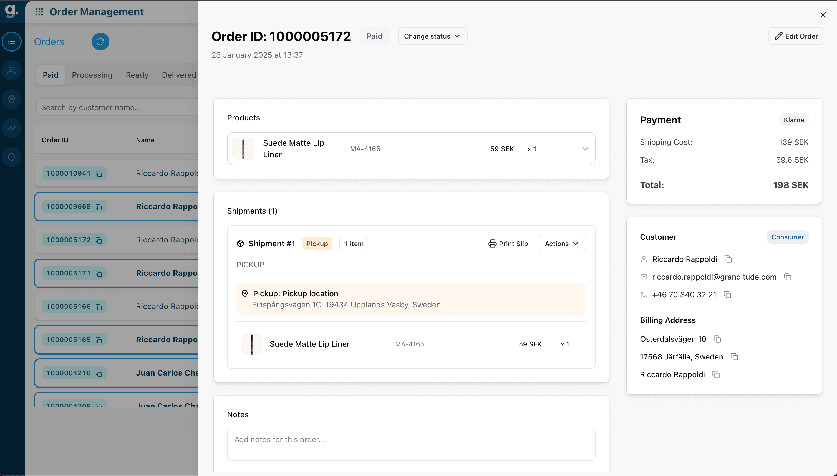Screen dimensions: 837x476
Task: Click the refresh orders icon
Action: 100,42
